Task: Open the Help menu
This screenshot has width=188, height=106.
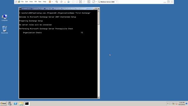Action: 44,2
